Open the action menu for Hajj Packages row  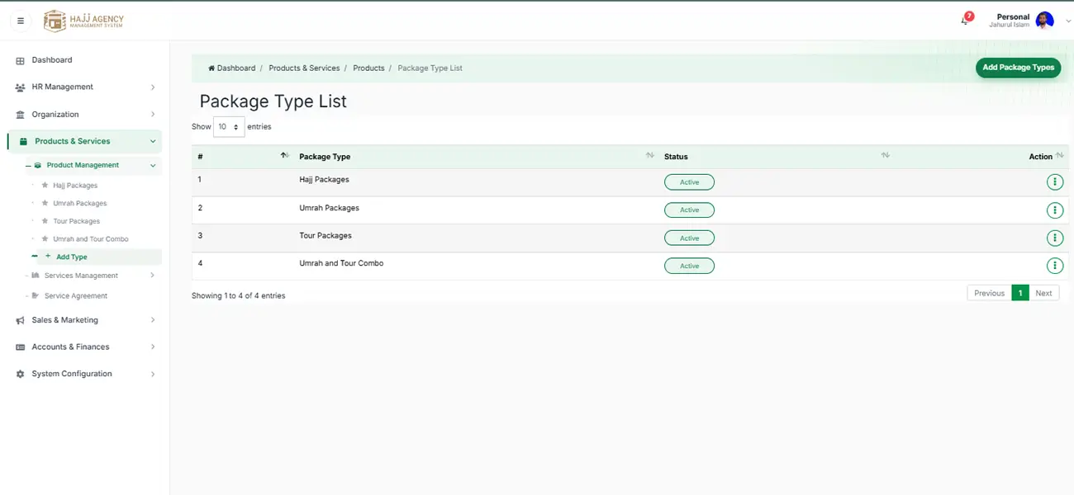click(x=1054, y=181)
